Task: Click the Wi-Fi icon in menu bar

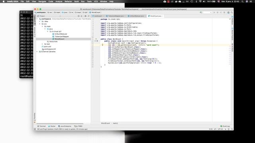Action: 200,2
